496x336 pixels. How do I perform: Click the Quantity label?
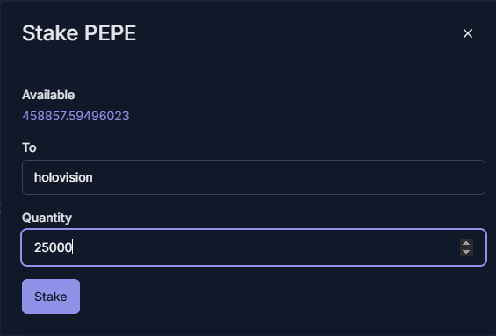click(x=47, y=218)
